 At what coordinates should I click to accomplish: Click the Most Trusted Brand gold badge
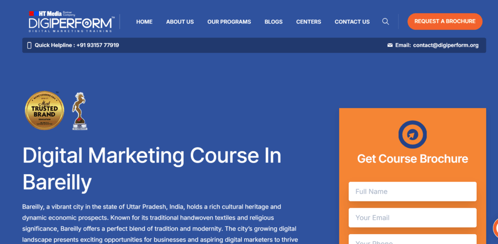pyautogui.click(x=44, y=110)
